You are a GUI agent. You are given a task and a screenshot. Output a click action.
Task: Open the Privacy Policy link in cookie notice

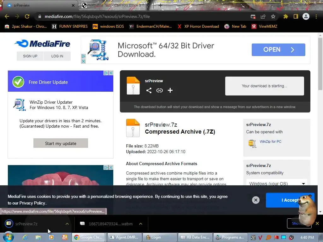tap(32, 203)
